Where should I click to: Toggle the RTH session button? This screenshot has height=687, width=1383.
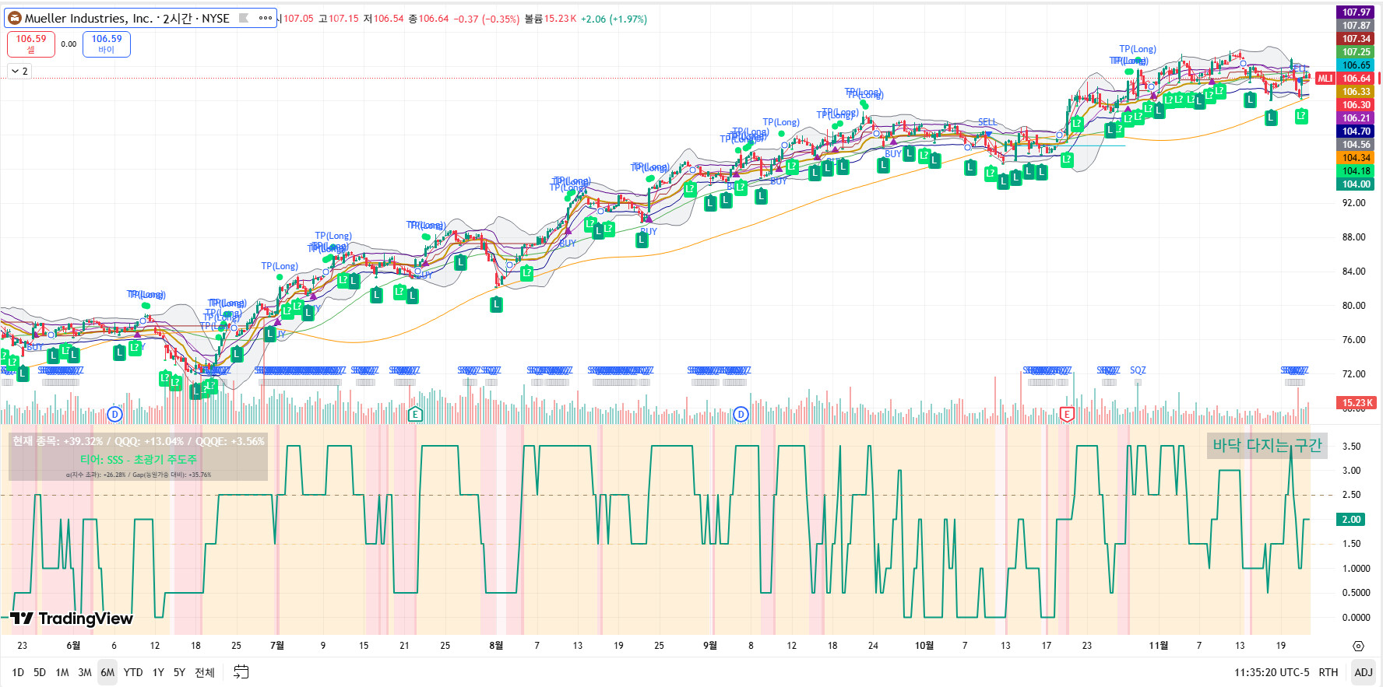1328,672
